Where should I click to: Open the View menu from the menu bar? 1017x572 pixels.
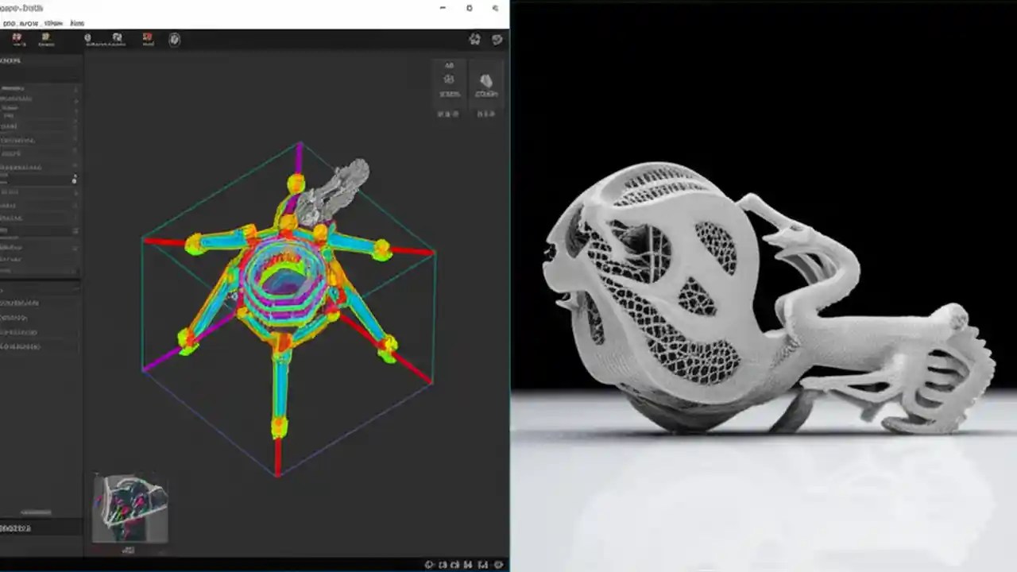point(54,23)
